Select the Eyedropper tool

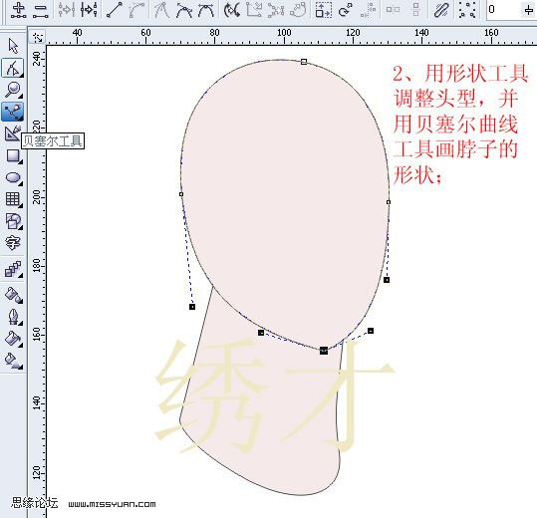14,295
